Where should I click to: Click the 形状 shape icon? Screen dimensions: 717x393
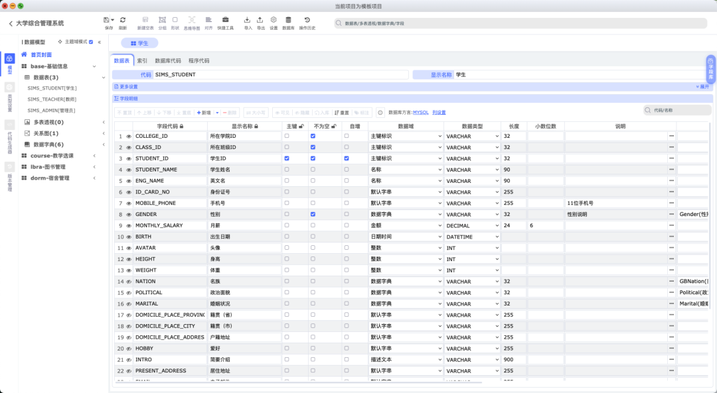click(175, 20)
